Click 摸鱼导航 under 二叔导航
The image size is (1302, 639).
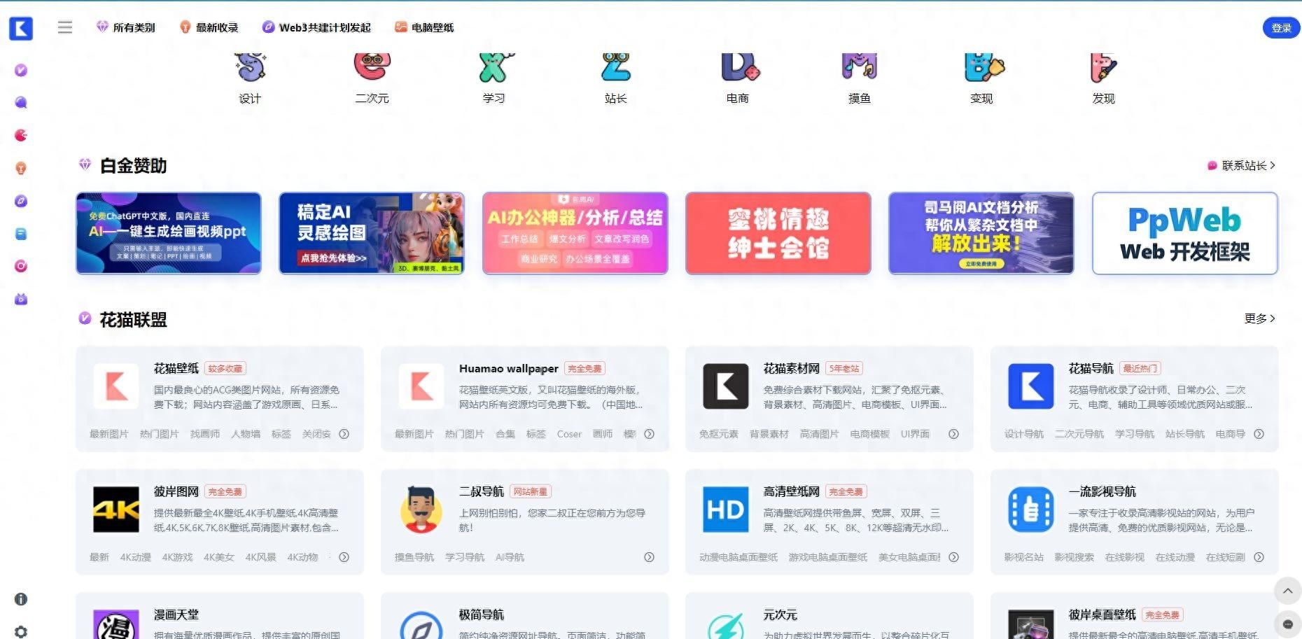(x=414, y=557)
